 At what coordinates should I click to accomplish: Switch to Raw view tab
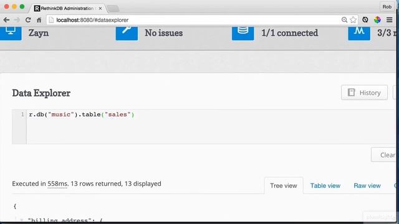(x=367, y=185)
